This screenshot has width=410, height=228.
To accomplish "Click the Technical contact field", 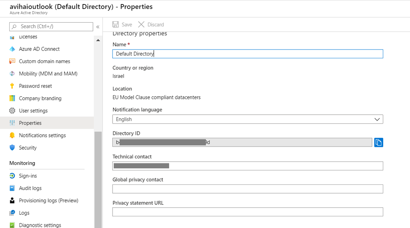I will [x=247, y=166].
